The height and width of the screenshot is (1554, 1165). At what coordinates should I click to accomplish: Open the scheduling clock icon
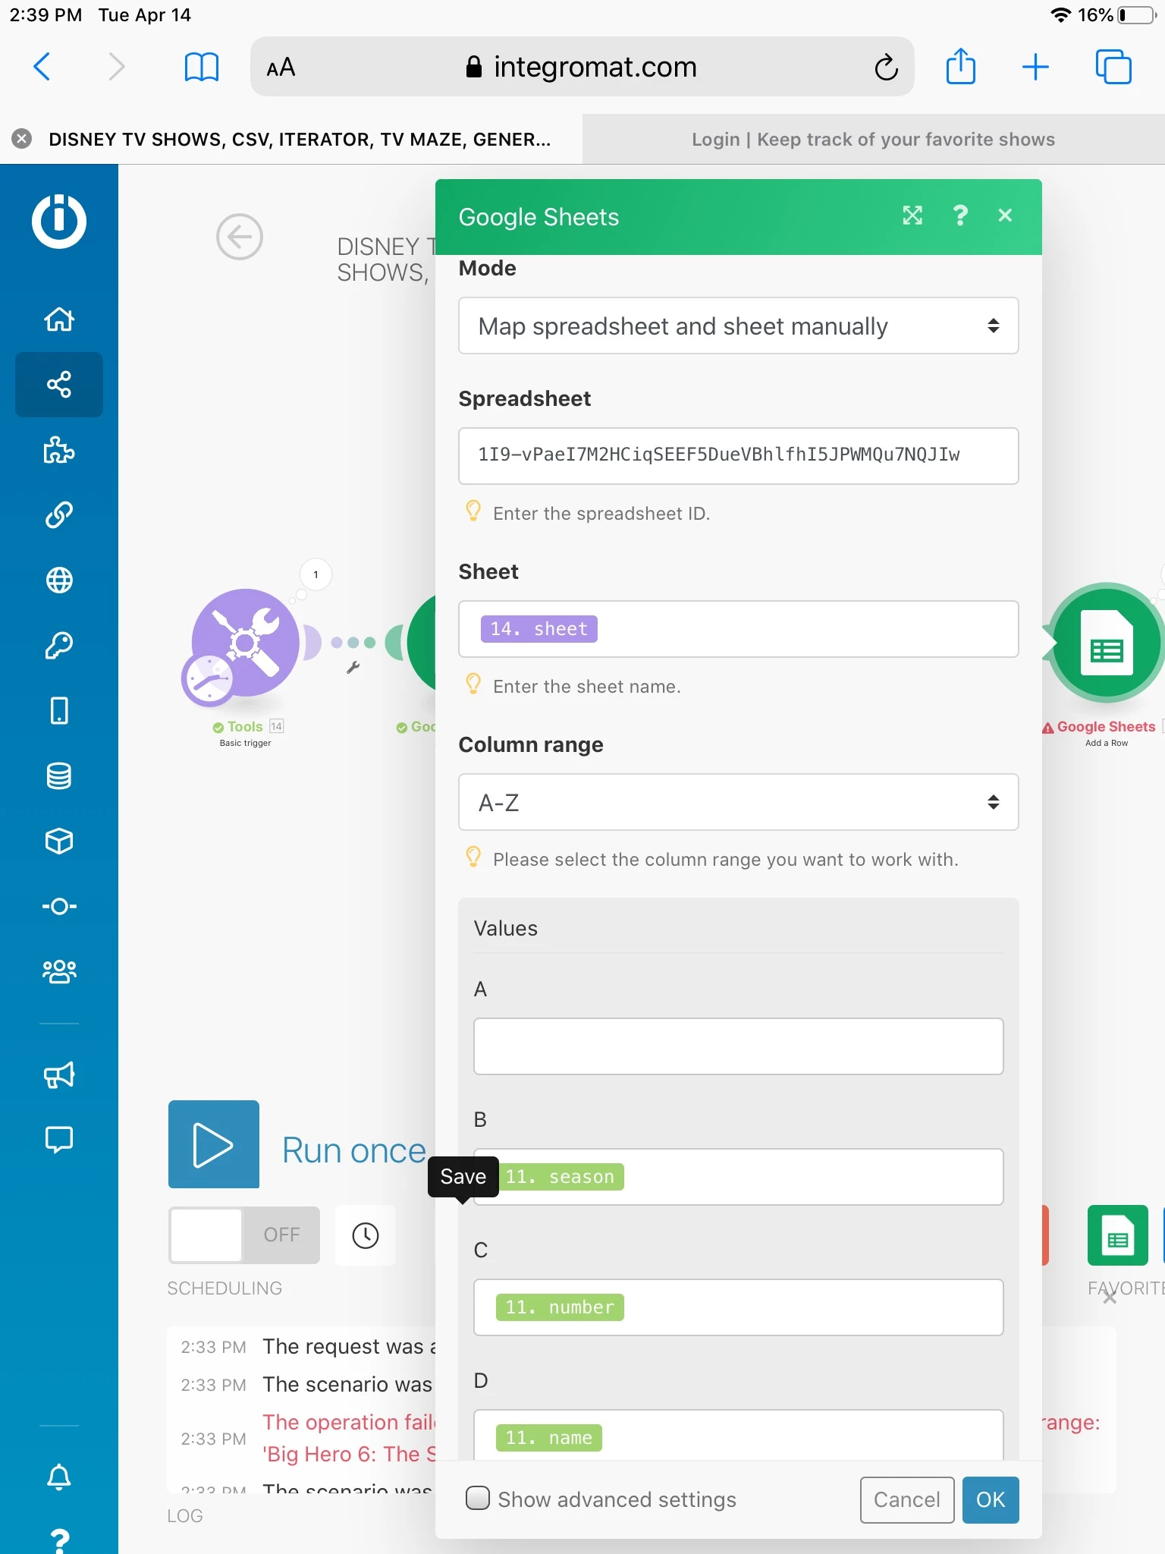point(366,1235)
